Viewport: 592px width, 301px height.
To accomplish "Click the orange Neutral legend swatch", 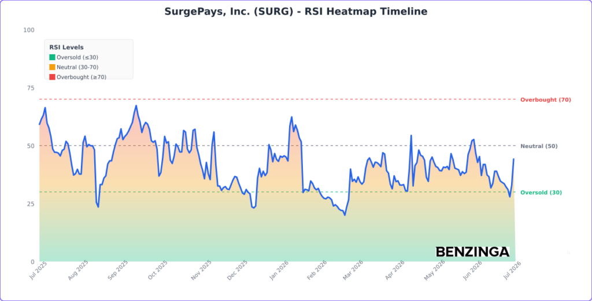I will coord(52,67).
